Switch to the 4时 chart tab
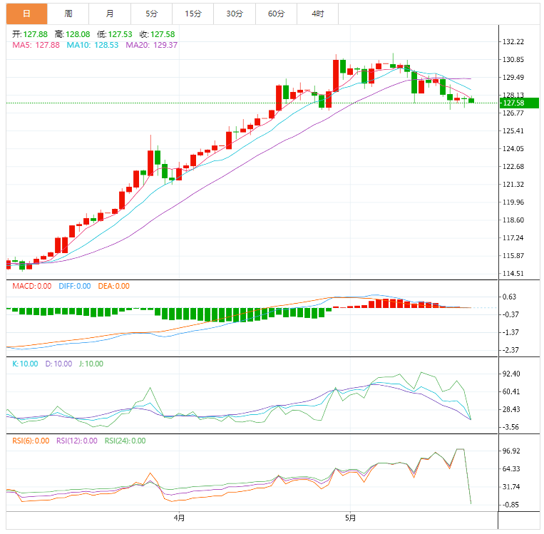The image size is (544, 534). coord(317,14)
